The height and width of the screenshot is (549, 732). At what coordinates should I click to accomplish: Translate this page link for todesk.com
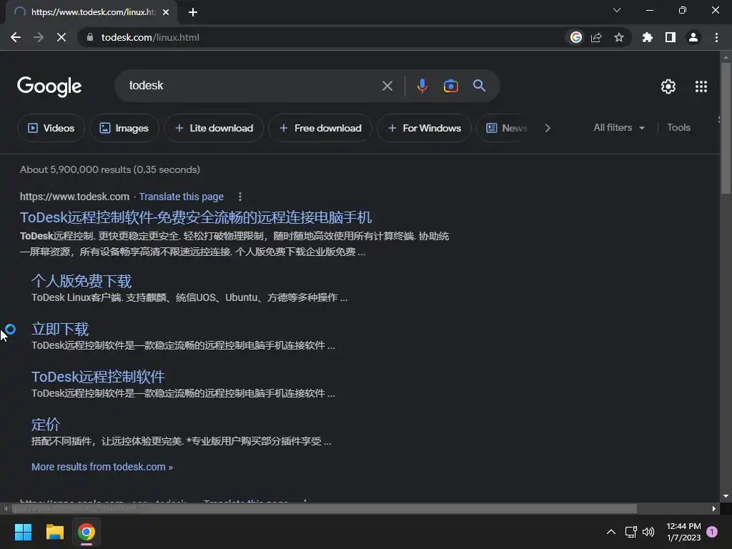[x=181, y=197]
